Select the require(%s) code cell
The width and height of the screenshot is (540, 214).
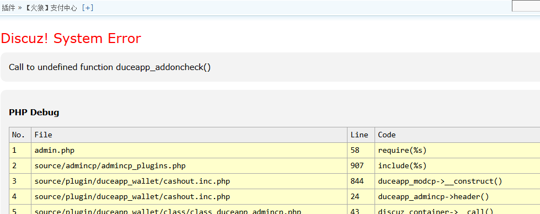point(457,150)
